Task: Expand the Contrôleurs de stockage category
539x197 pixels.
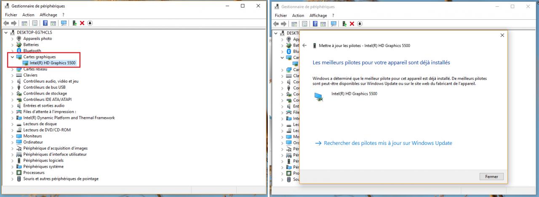Action: (12, 93)
